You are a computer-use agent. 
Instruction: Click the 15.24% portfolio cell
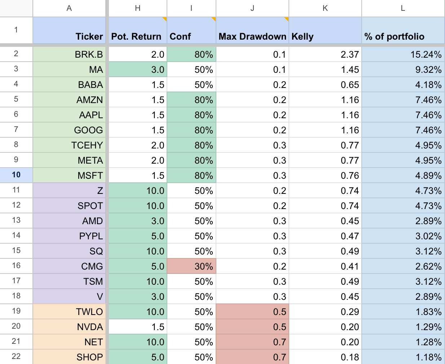pyautogui.click(x=403, y=54)
